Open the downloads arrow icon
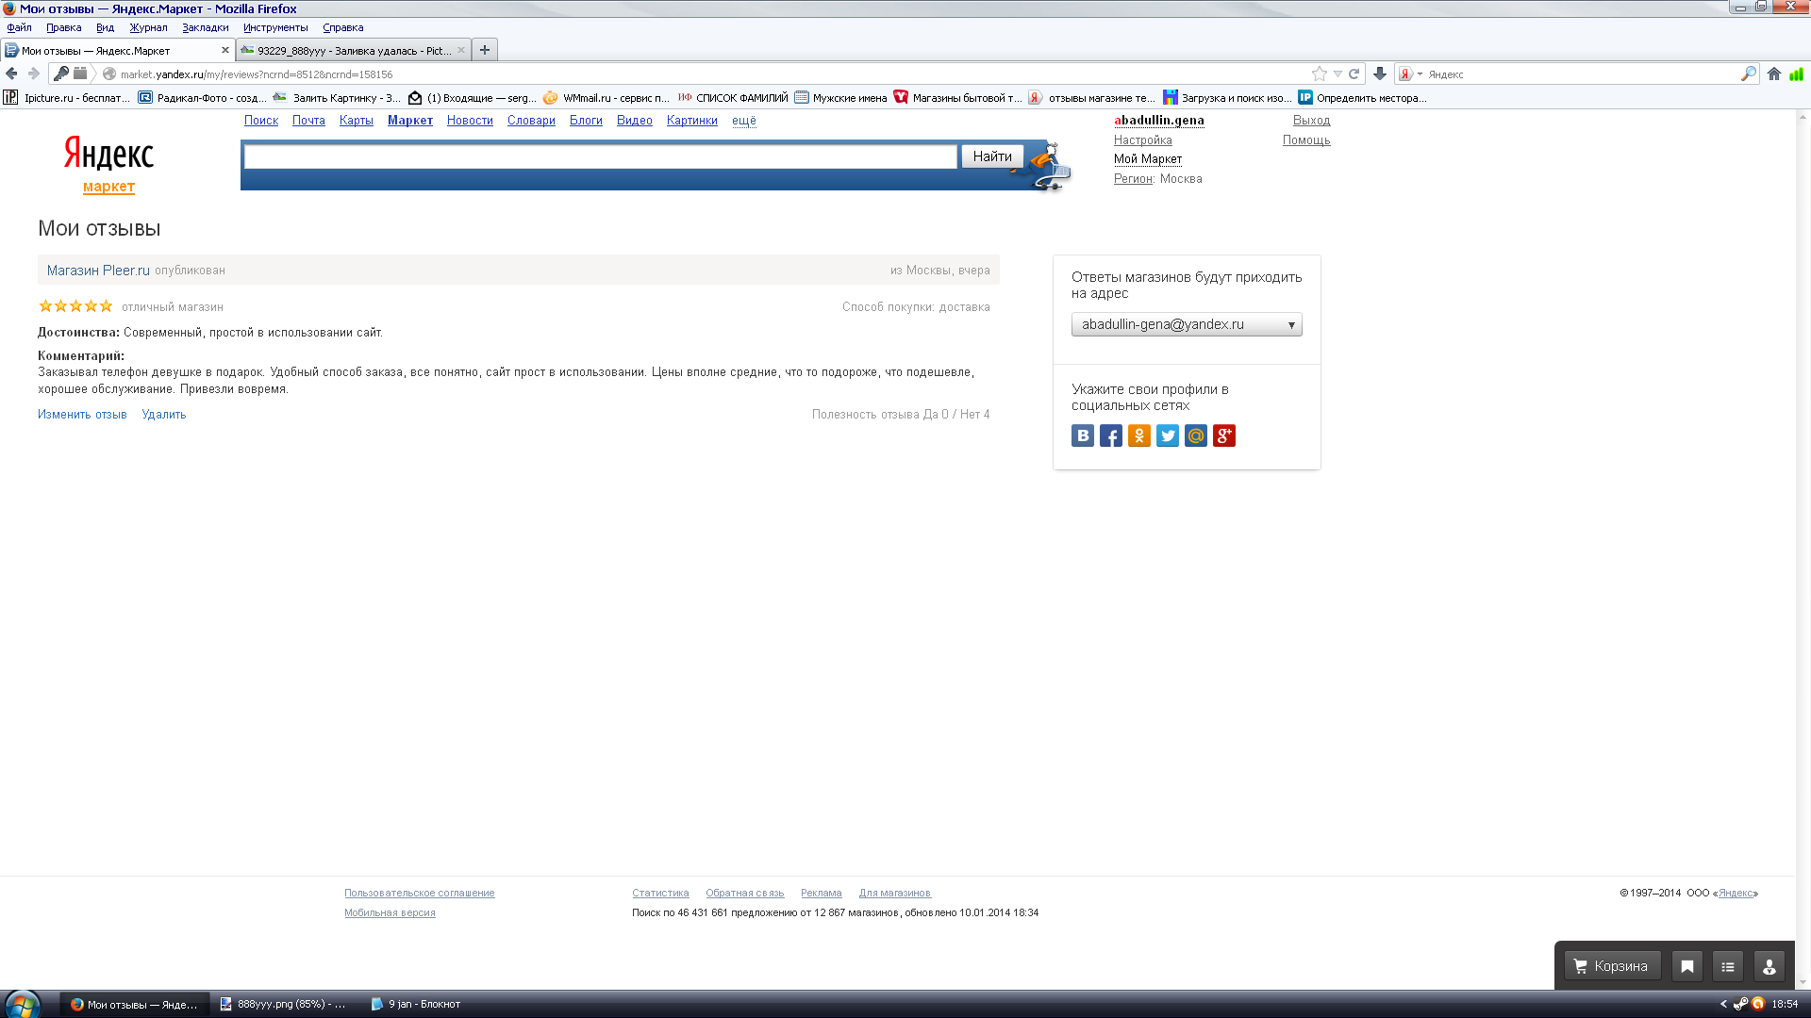The height and width of the screenshot is (1018, 1811). pyautogui.click(x=1380, y=74)
